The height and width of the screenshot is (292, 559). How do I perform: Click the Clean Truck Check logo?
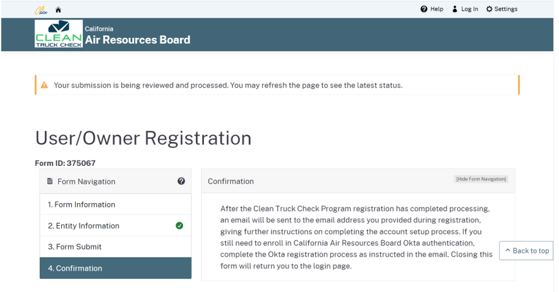pyautogui.click(x=59, y=34)
